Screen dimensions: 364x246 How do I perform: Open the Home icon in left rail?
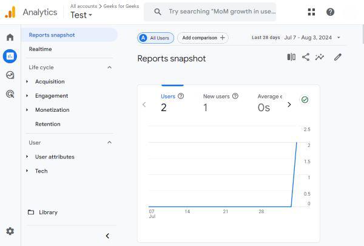[10, 37]
